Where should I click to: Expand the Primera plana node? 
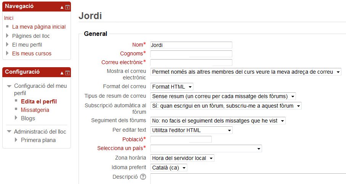16,140
